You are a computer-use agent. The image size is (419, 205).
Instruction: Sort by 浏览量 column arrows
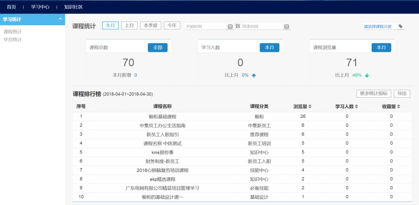[x=310, y=106]
